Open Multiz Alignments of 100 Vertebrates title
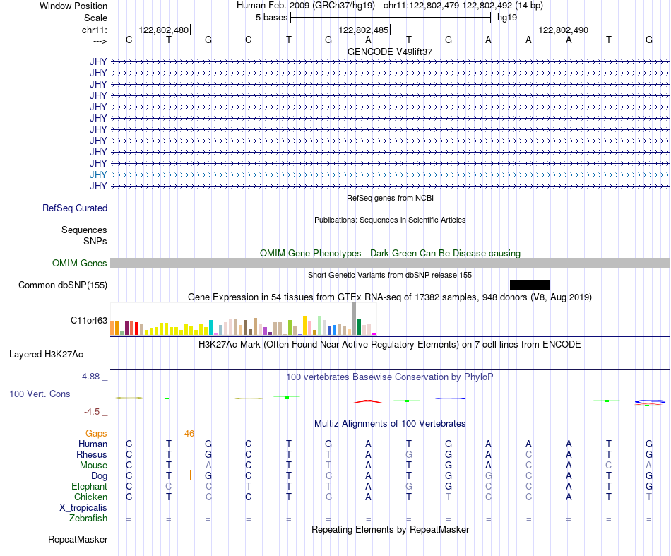 click(390, 424)
